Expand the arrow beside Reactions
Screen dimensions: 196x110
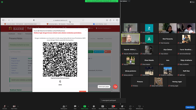pos(125,106)
